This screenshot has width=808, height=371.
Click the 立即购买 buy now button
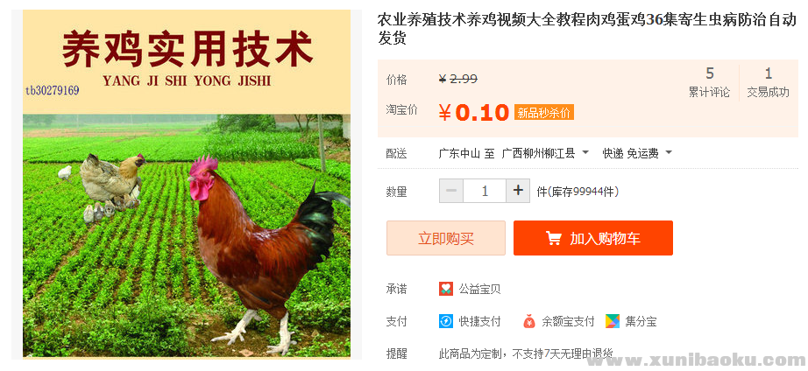(446, 238)
